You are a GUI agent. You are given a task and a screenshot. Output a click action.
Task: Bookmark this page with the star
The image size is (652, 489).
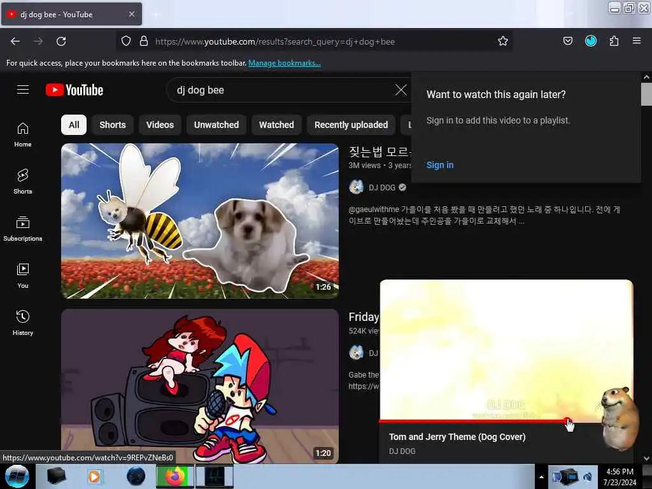503,41
